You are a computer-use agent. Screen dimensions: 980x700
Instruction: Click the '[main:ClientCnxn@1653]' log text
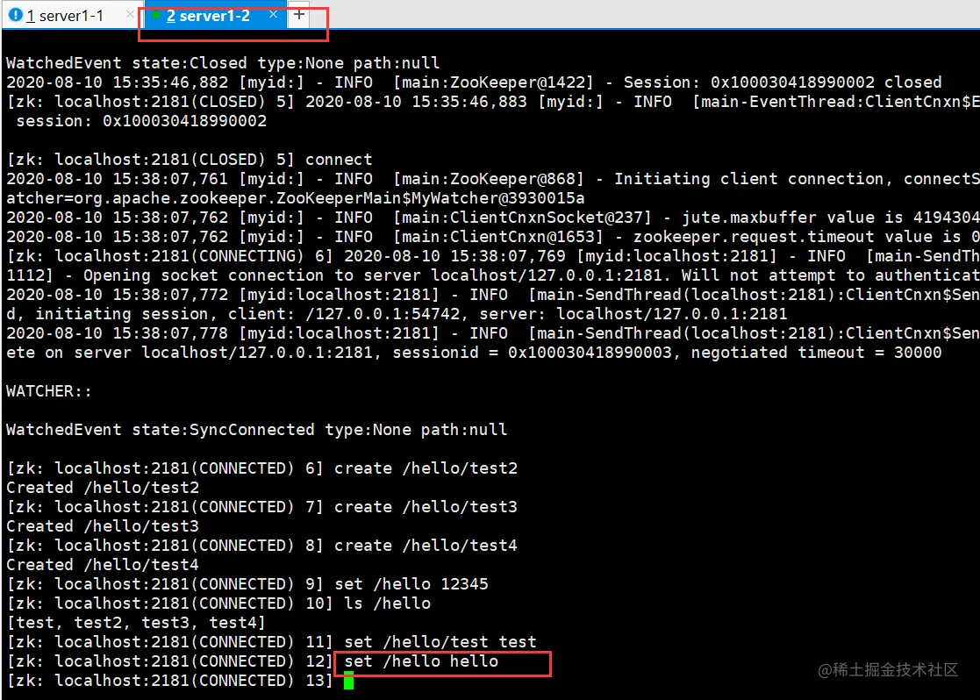498,237
